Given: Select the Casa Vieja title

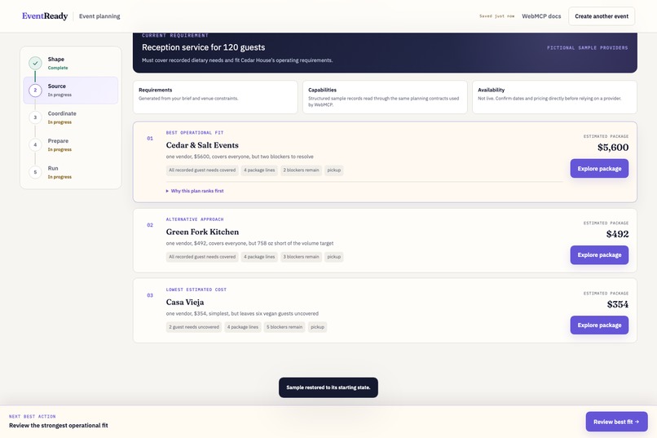Looking at the screenshot, I should click(x=185, y=302).
